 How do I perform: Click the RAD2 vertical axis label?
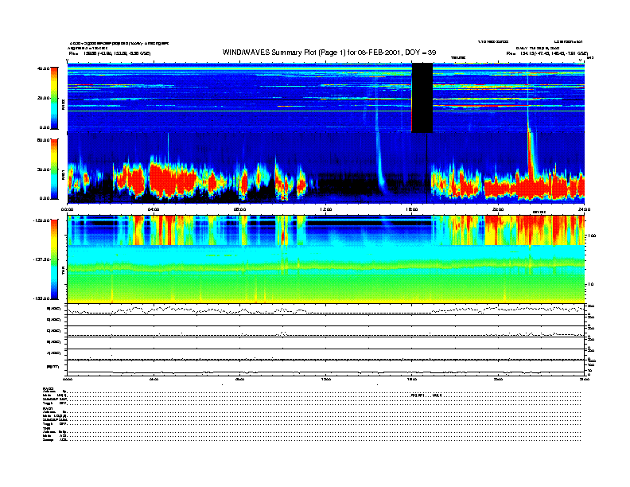click(x=63, y=105)
